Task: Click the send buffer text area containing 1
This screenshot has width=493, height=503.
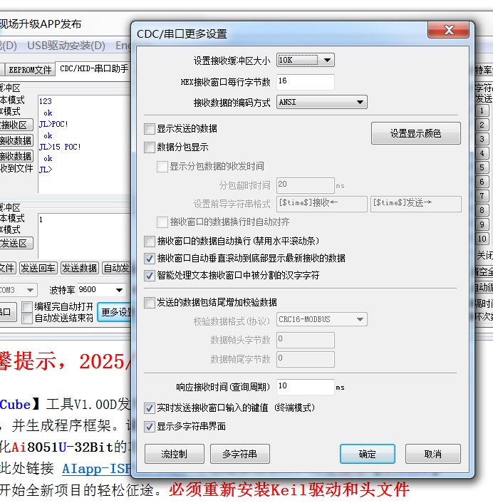Action: 84,236
